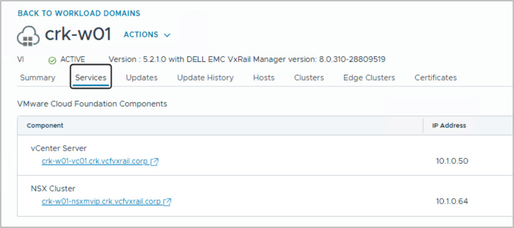Select the Services tab
Viewport: 514px width, 228px height.
coord(90,78)
